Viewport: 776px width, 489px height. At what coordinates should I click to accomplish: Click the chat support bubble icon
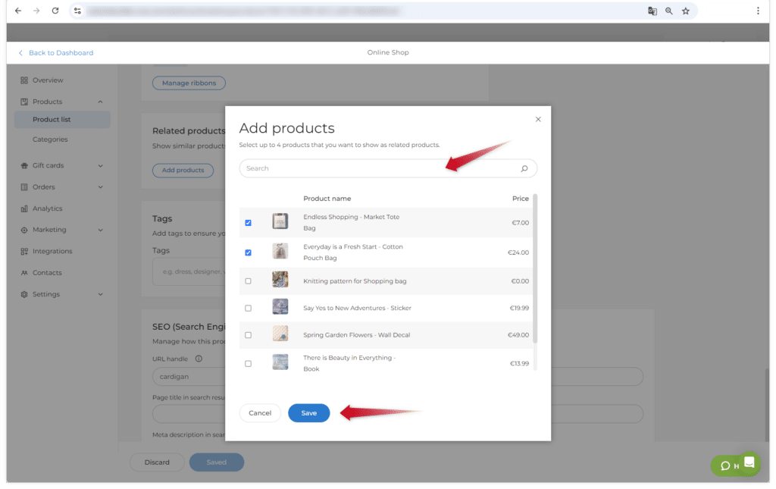(749, 462)
